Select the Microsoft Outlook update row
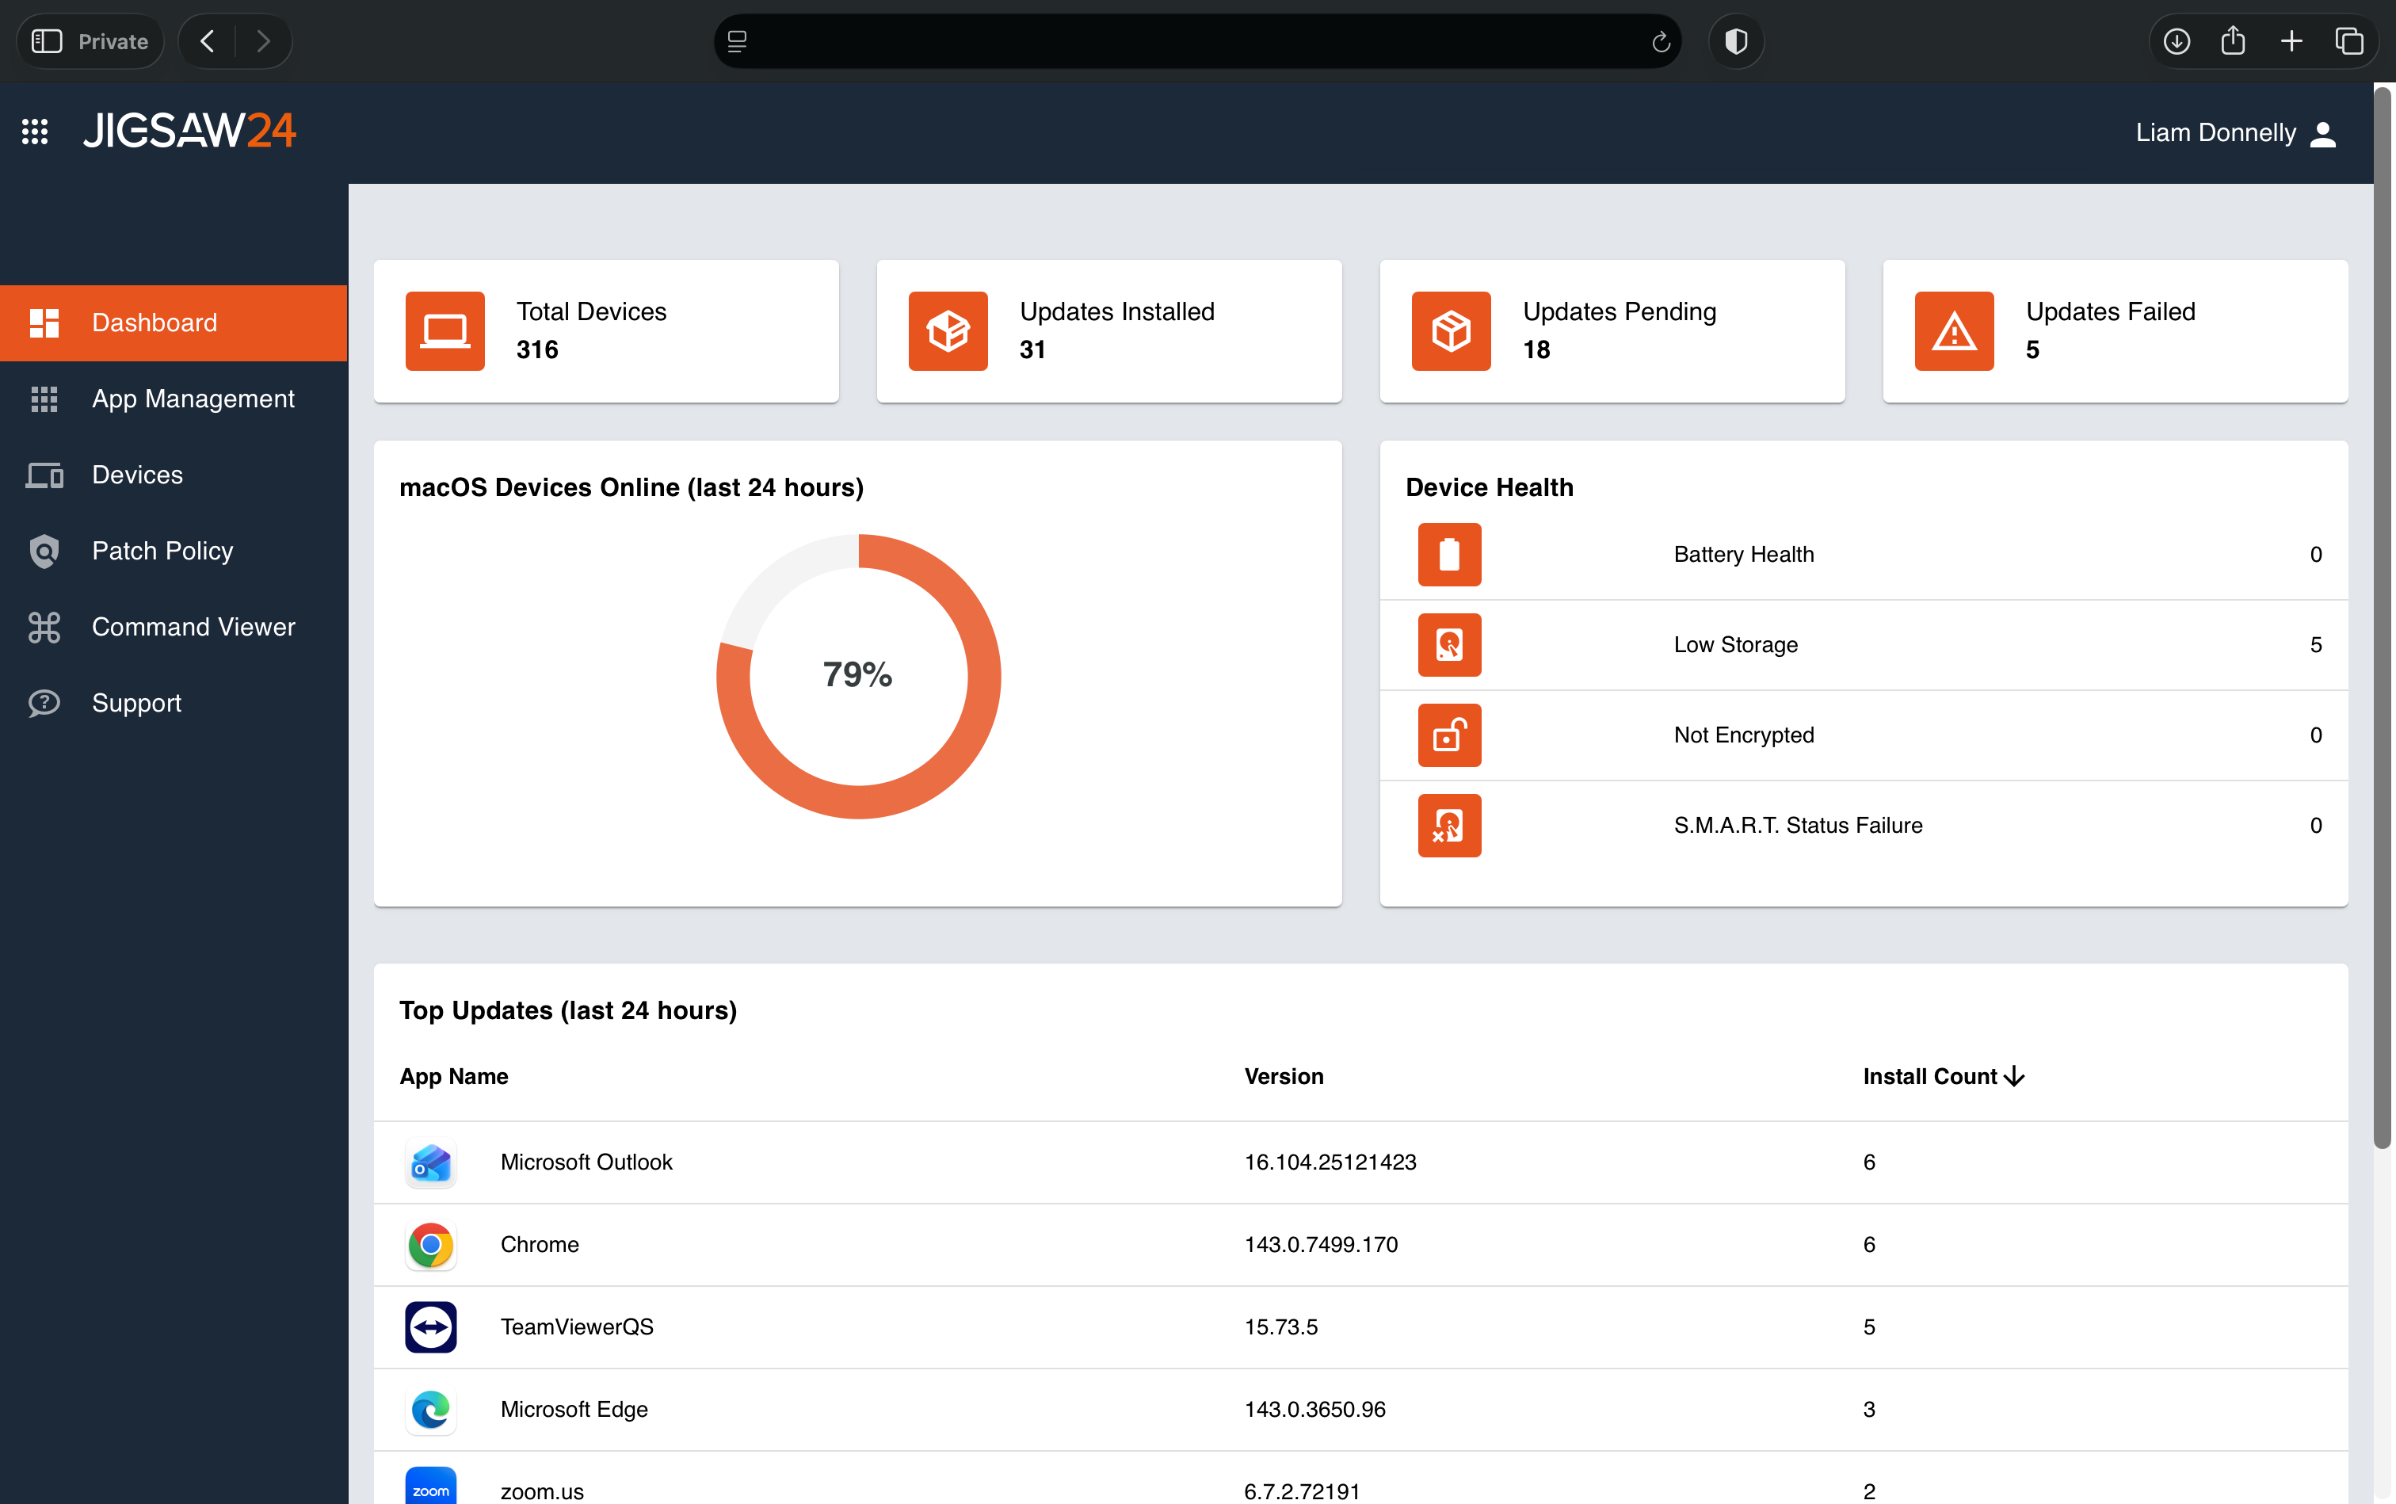 (x=586, y=1162)
